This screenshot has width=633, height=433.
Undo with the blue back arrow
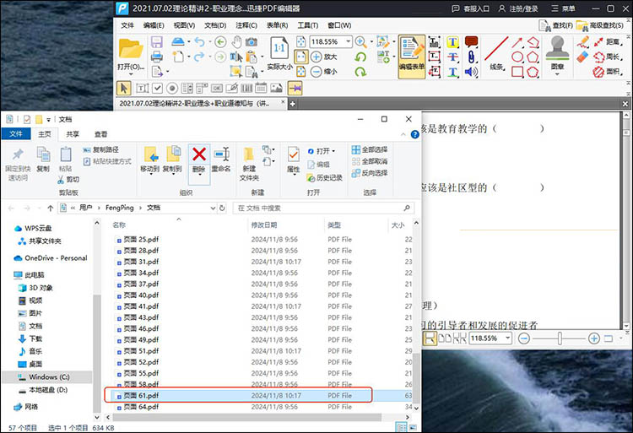click(199, 41)
